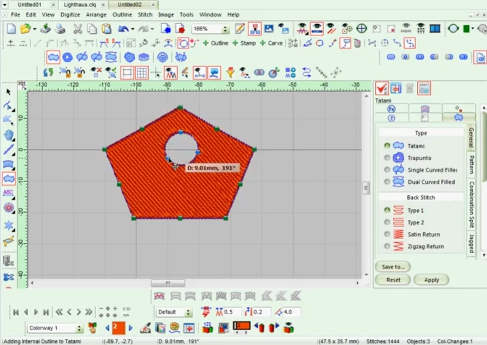
Task: Select Single Curved Filled radio button
Action: point(387,169)
